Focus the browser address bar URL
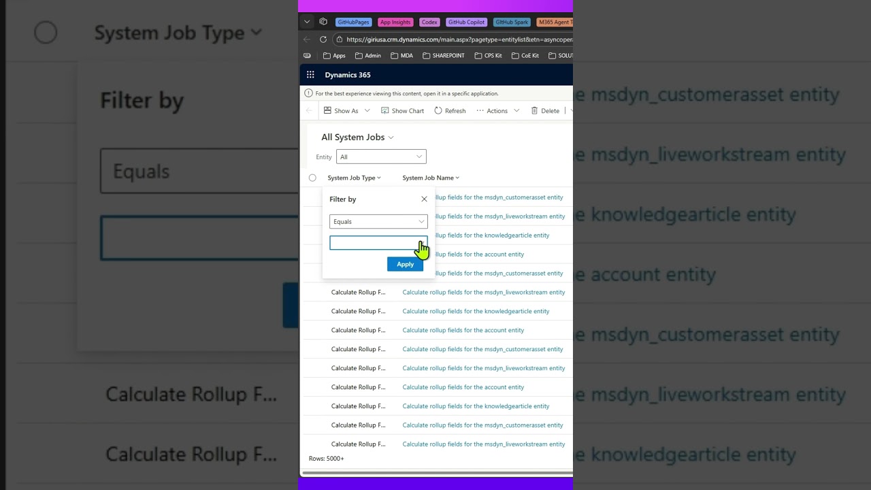 coord(459,39)
